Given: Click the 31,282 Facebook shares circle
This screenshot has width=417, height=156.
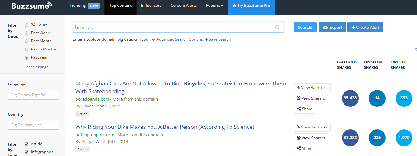Looking at the screenshot, I should (x=350, y=138).
